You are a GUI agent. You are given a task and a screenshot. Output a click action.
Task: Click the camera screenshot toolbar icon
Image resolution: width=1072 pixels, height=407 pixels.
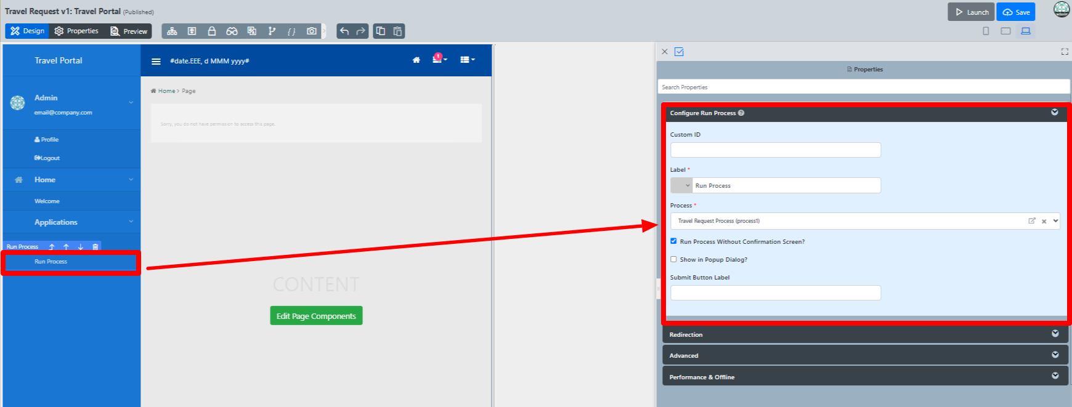(x=312, y=31)
